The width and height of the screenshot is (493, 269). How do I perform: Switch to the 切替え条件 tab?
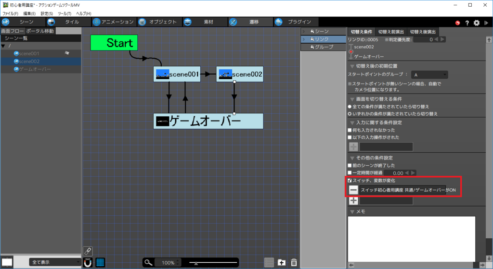[361, 32]
